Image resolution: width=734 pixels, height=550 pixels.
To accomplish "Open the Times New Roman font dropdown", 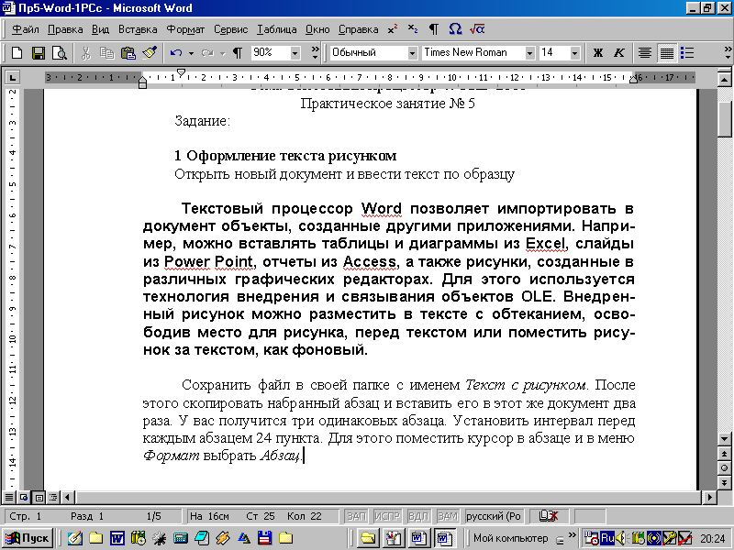I will point(530,53).
